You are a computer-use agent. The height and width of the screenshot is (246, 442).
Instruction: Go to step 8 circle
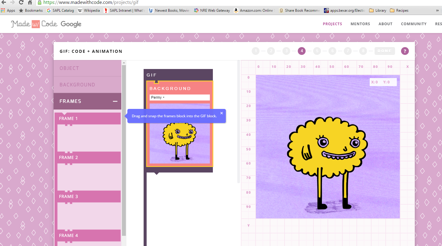click(363, 51)
